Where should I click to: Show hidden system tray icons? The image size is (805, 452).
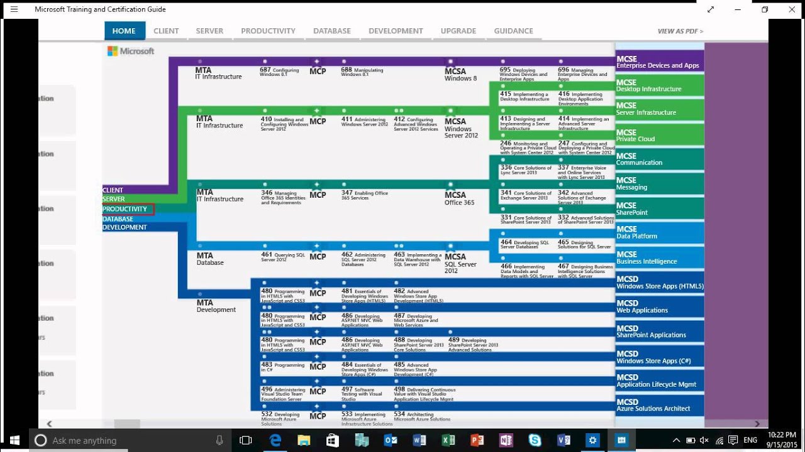676,440
